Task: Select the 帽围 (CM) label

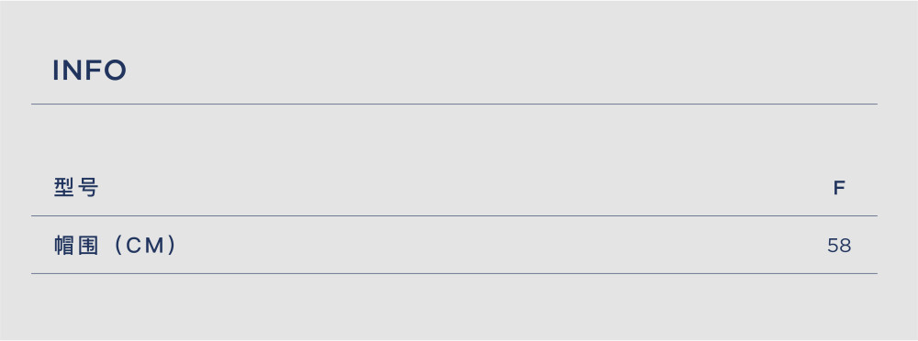Action: click(x=115, y=246)
